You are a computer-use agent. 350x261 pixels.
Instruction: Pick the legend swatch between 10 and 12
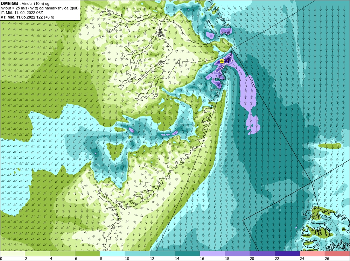coord(138,254)
